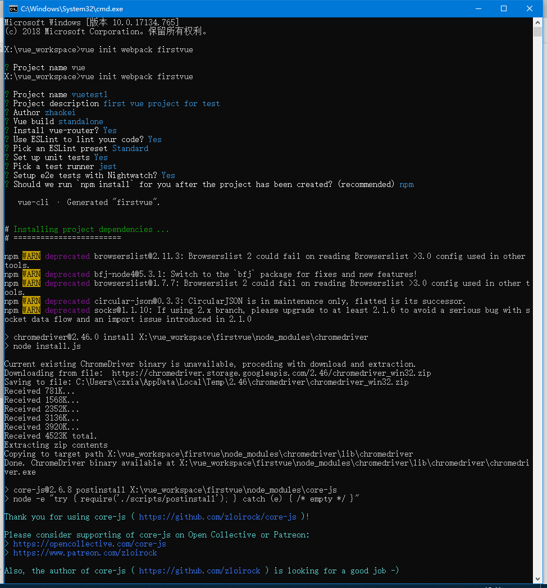
Task: Click the github.com/zloirock/core-js URL
Action: tap(217, 517)
